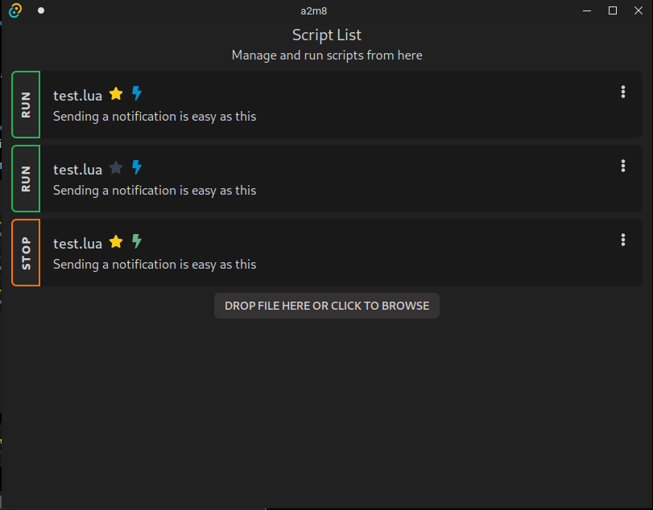This screenshot has width=653, height=510.
Task: Click the a2m8 logo in the title bar
Action: [15, 10]
